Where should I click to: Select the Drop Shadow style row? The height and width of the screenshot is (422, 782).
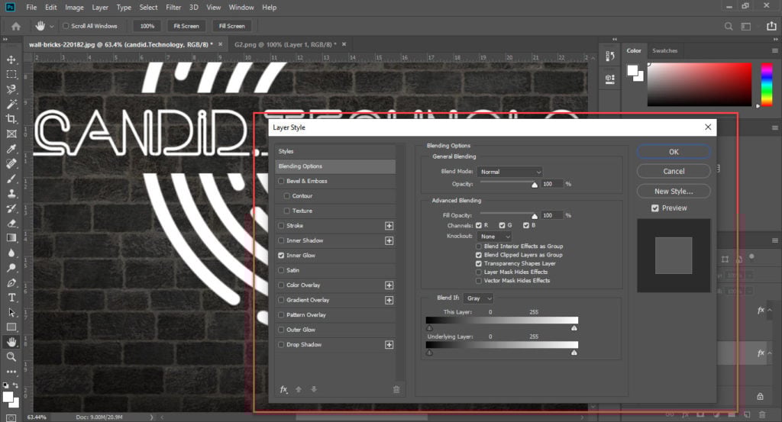[335, 345]
